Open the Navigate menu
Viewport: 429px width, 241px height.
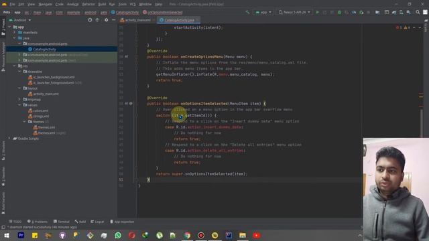pyautogui.click(x=45, y=4)
